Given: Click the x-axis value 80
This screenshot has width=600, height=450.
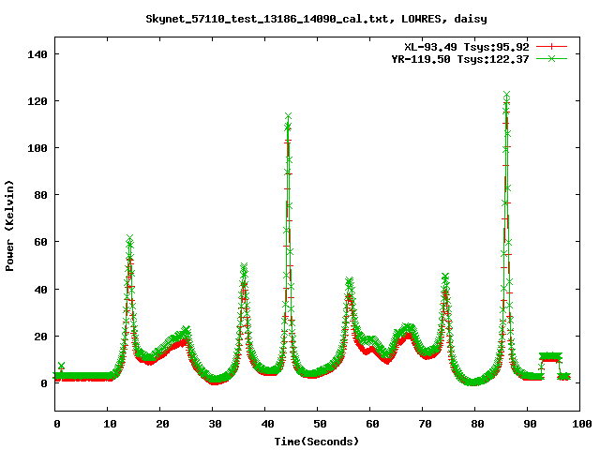Looking at the screenshot, I should point(477,424).
